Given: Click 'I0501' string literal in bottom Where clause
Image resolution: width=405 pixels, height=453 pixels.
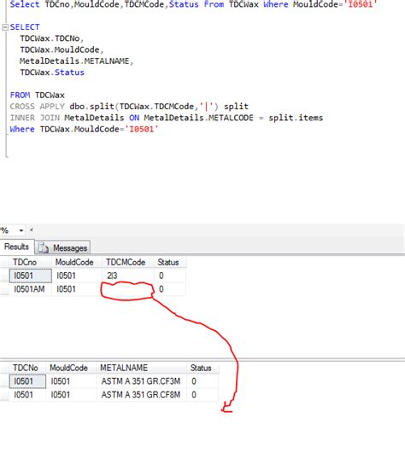Looking at the screenshot, I should click(x=141, y=129).
